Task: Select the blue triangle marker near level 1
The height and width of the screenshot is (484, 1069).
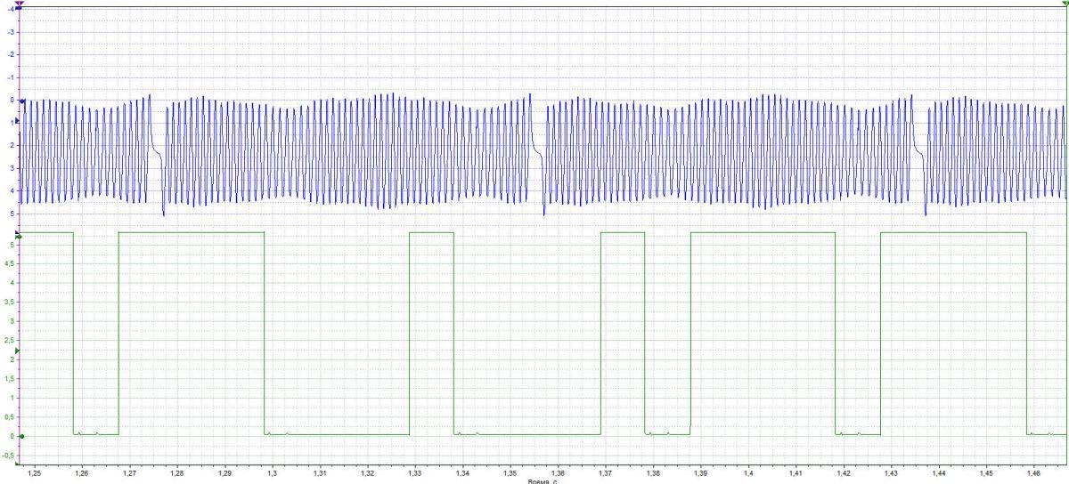Action: pyautogui.click(x=18, y=120)
